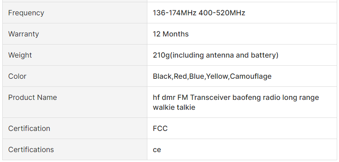This screenshot has height=162, width=339.
Task: Click the Certification label cell
Action: pyautogui.click(x=75, y=128)
